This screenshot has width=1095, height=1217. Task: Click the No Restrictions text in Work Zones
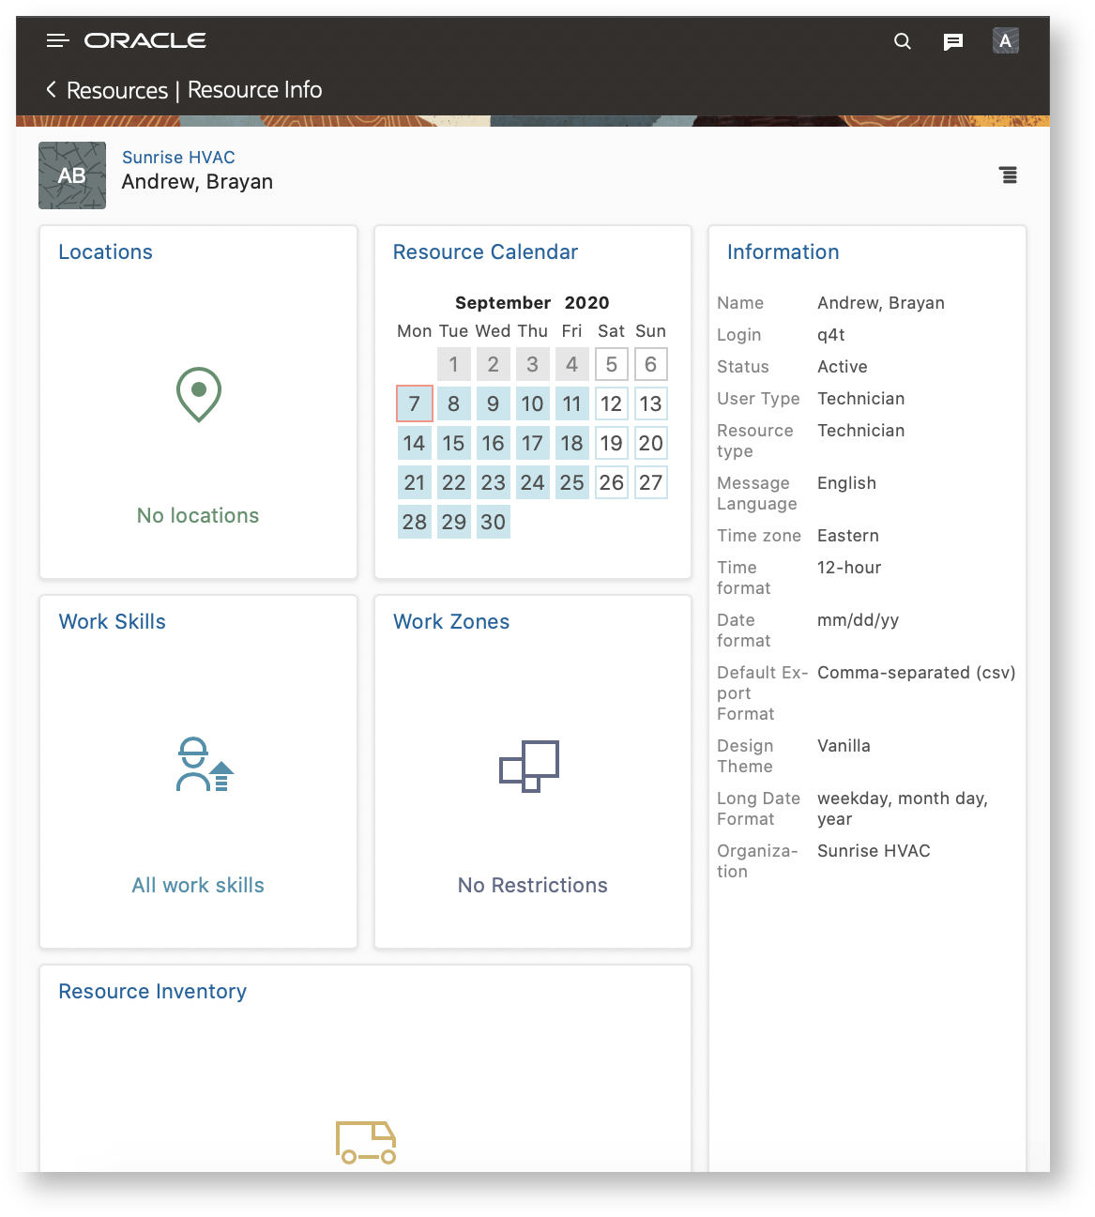[x=532, y=885]
